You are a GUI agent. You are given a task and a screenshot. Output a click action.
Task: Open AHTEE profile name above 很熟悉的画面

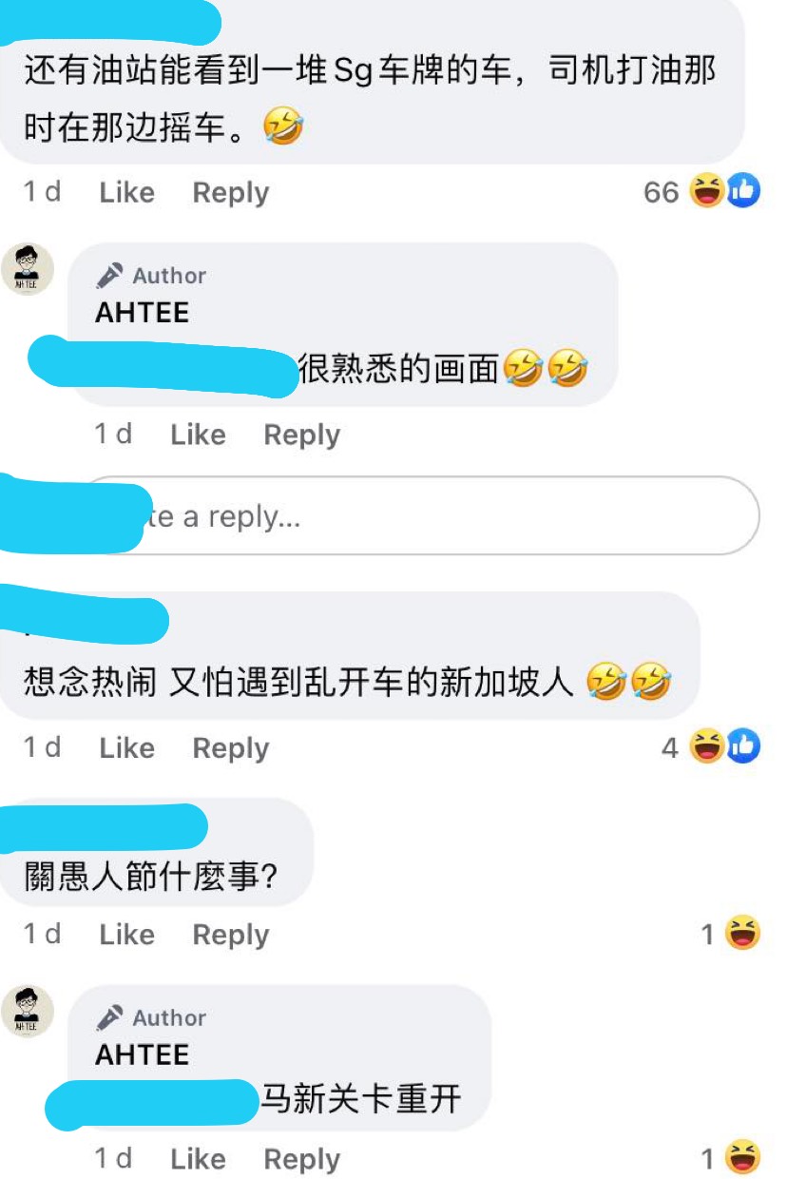pos(143,312)
